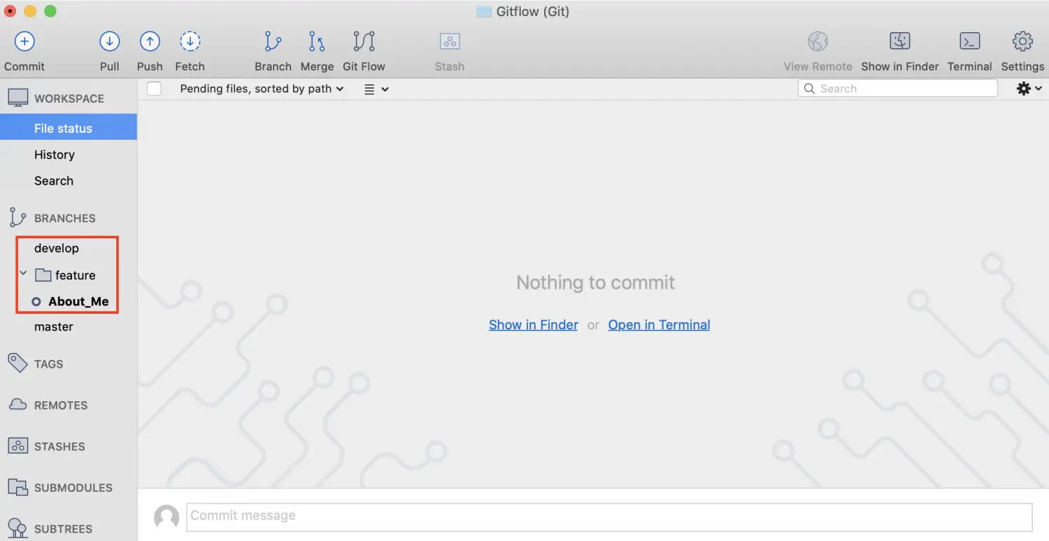Click into the Search input field
The height and width of the screenshot is (541, 1049).
point(898,88)
